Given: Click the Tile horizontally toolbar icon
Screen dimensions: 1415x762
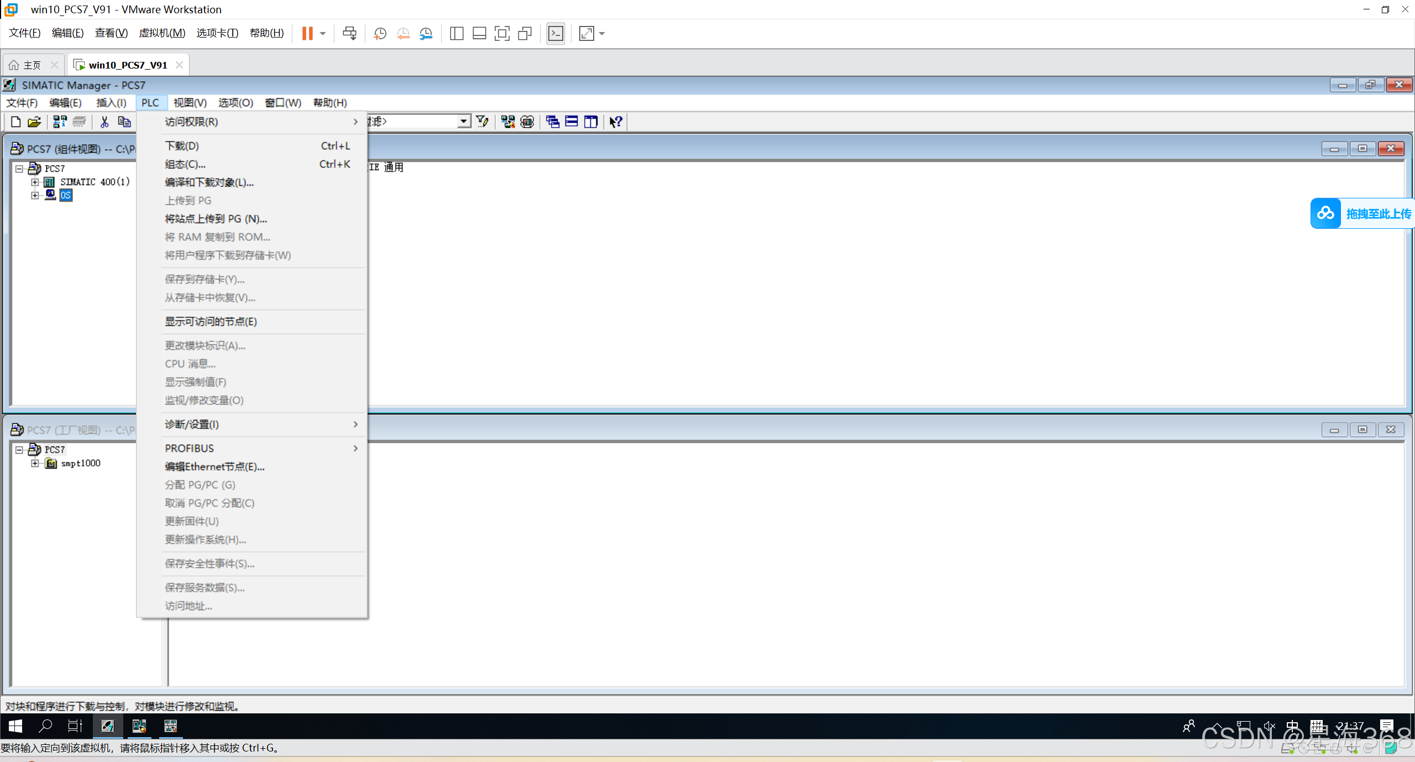Looking at the screenshot, I should (x=572, y=122).
